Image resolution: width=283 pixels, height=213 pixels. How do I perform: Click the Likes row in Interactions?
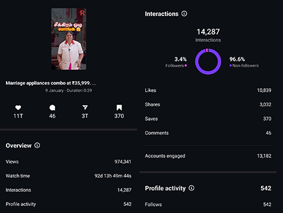(208, 91)
